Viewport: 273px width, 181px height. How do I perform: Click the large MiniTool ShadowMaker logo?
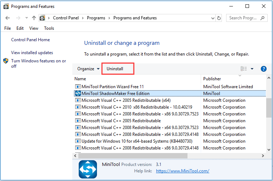coord(88,169)
